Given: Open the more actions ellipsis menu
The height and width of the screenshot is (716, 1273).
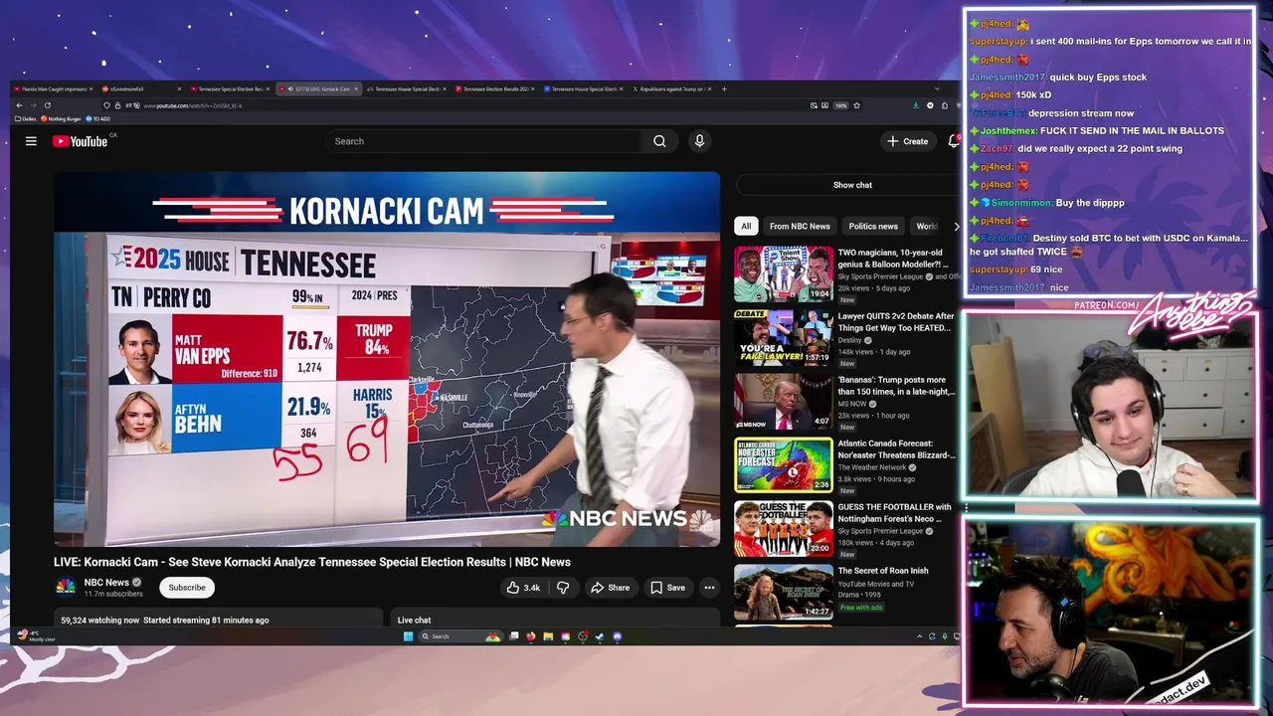Looking at the screenshot, I should point(709,588).
